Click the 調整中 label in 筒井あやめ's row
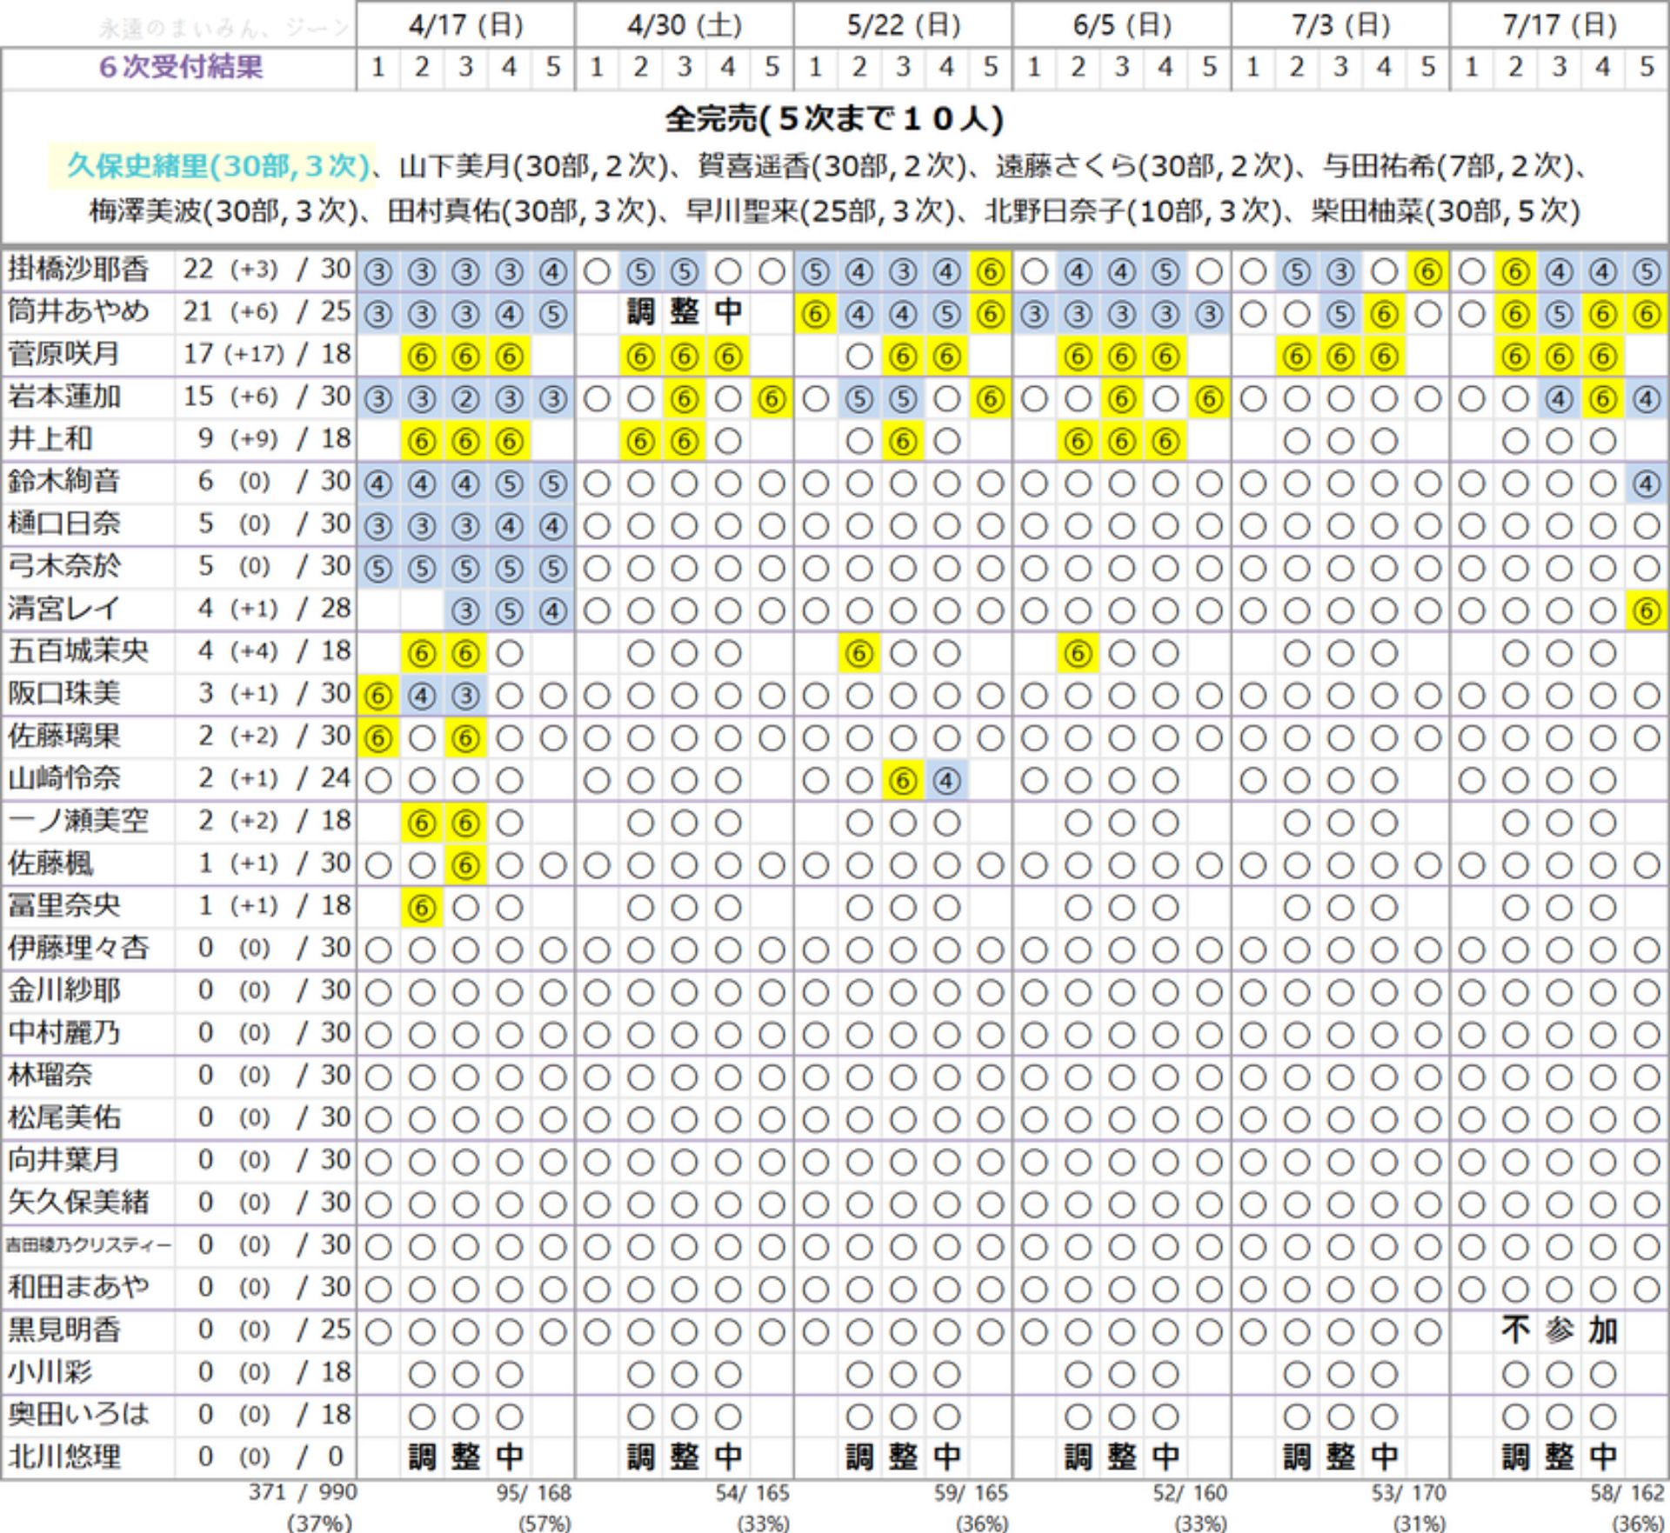The height and width of the screenshot is (1533, 1670). pyautogui.click(x=685, y=312)
